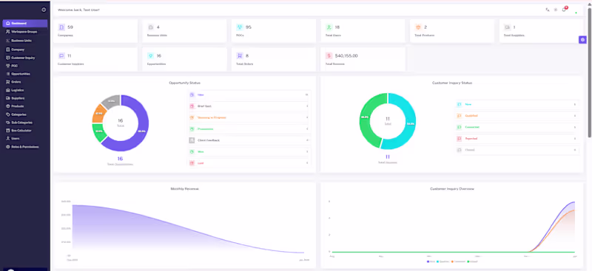This screenshot has width=592, height=271.
Task: Collapse the sidebar using the top toggle icon
Action: 44,10
